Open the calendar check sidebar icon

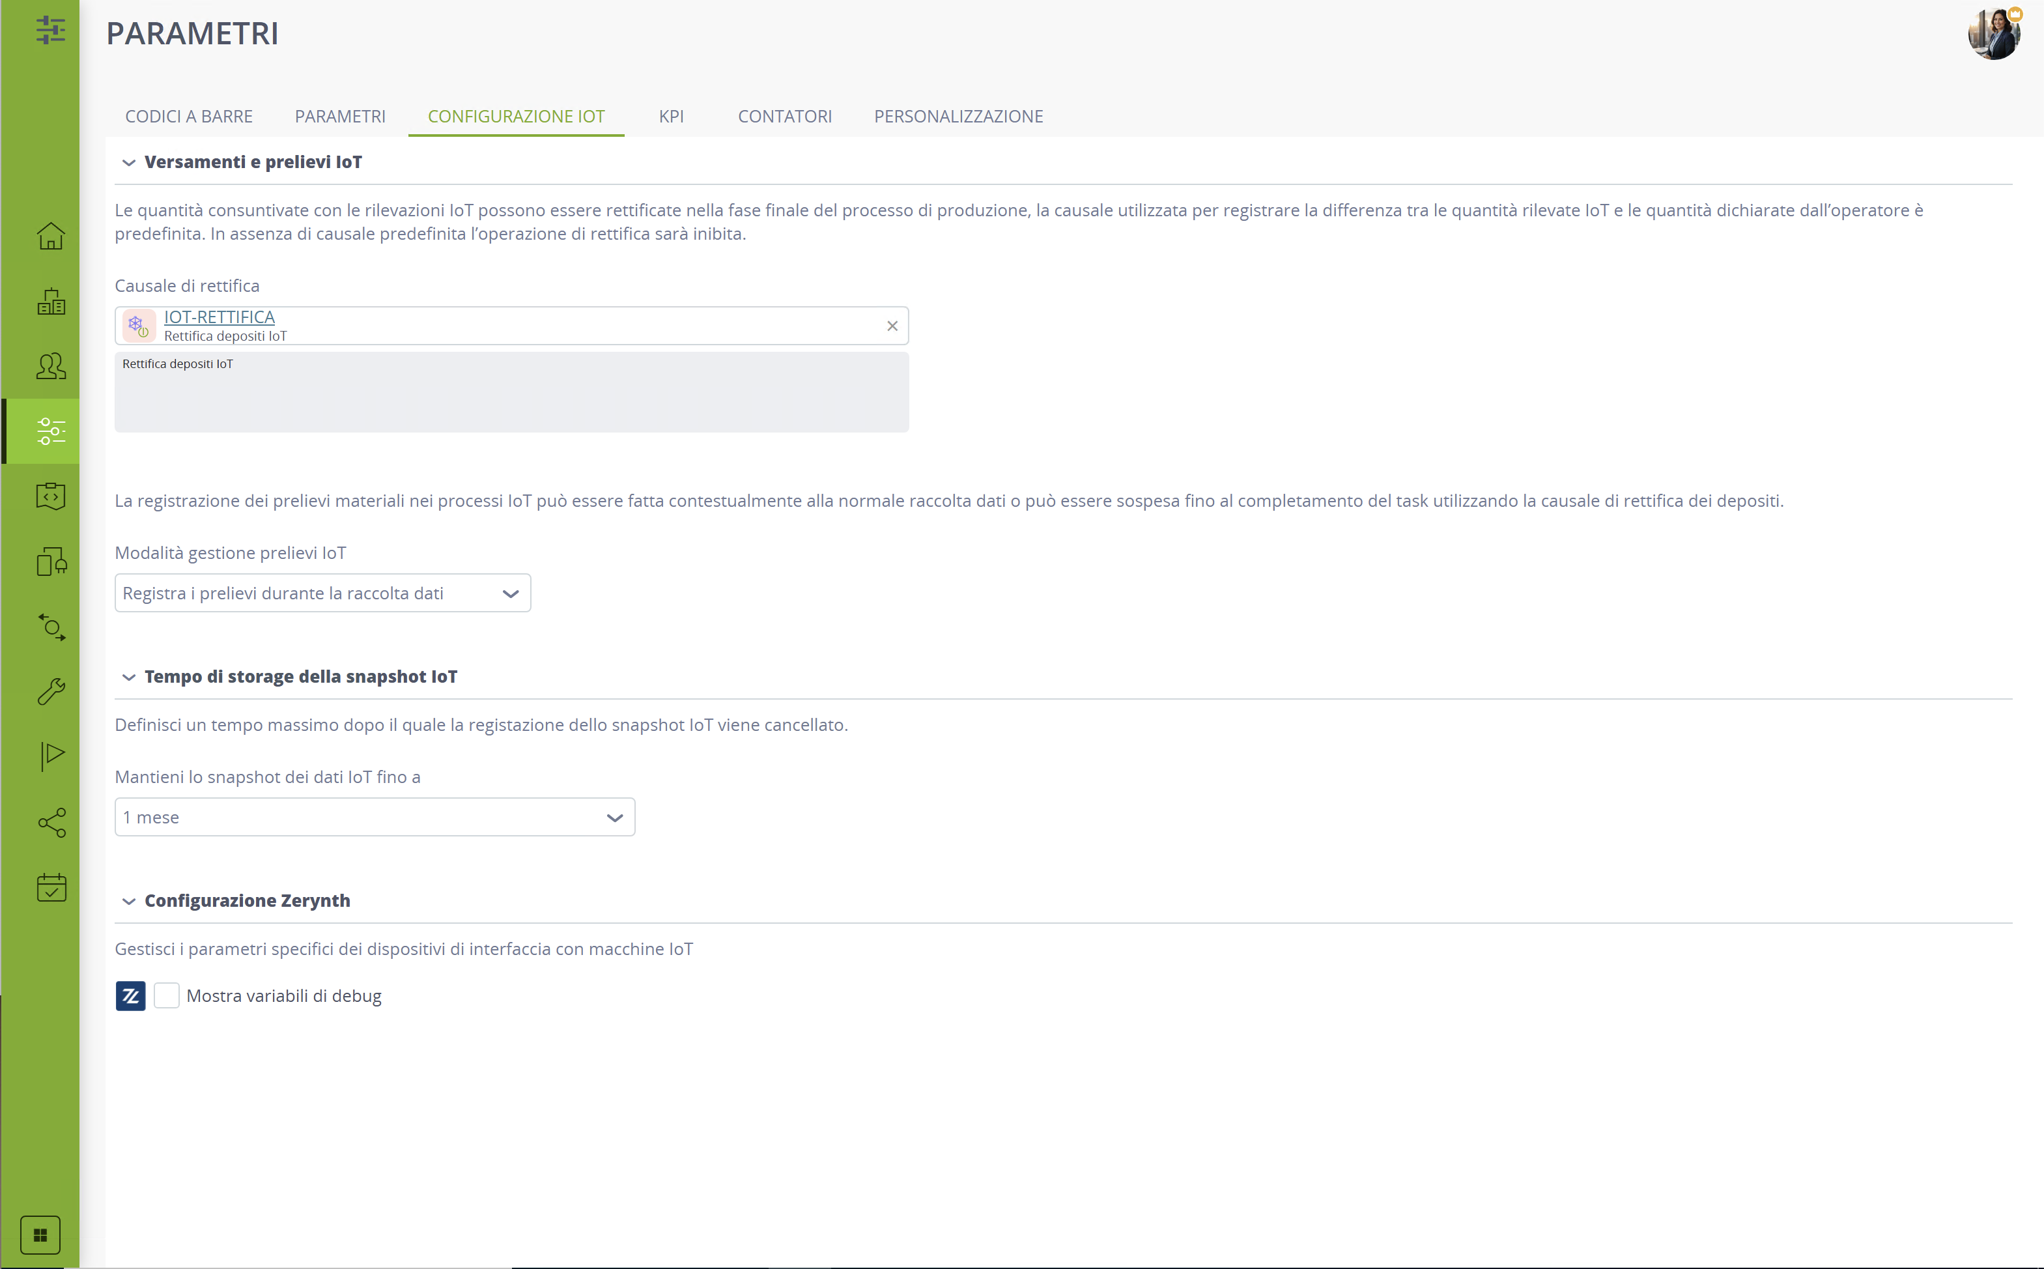(x=51, y=887)
